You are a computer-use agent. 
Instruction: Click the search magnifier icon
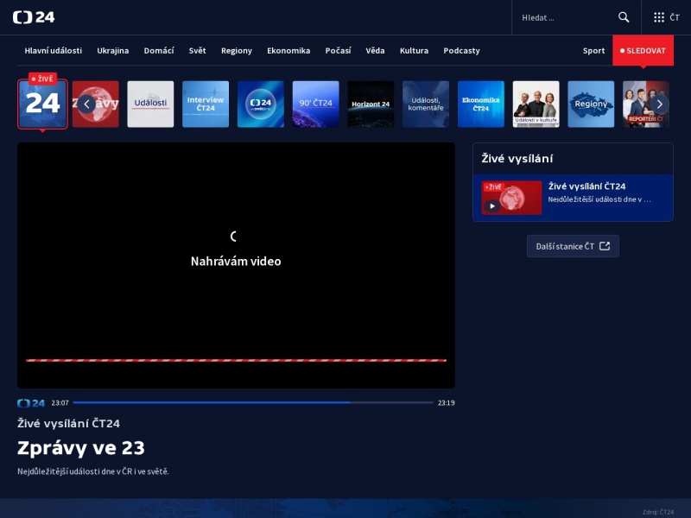pyautogui.click(x=623, y=17)
